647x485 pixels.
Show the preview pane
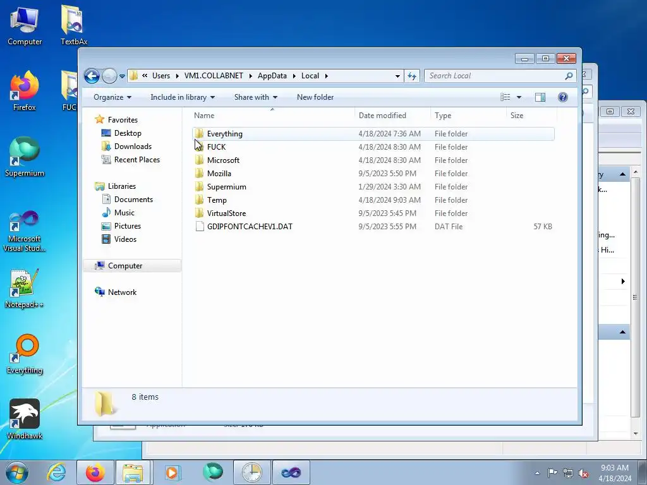pyautogui.click(x=540, y=97)
